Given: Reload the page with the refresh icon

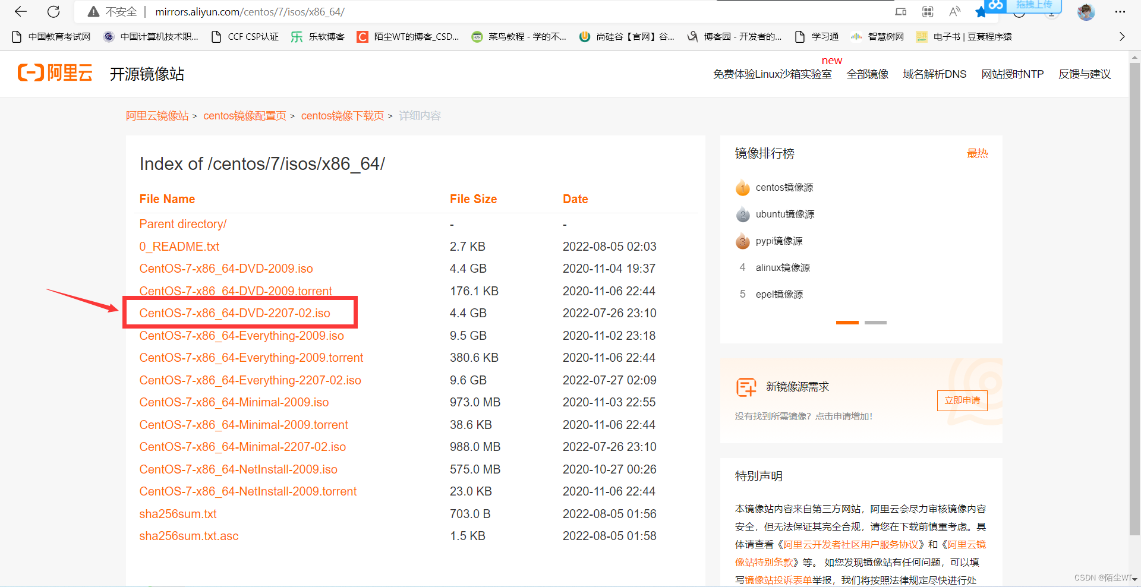Looking at the screenshot, I should (x=53, y=11).
